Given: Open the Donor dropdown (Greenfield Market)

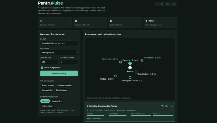Looking at the screenshot, I should coord(59,43).
